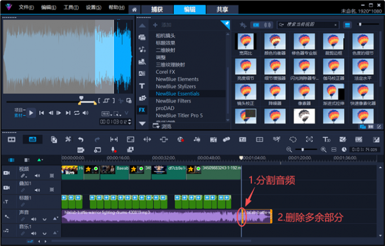The height and width of the screenshot is (246, 385).
Task: Open the 工具 menu
Action: 71,7
